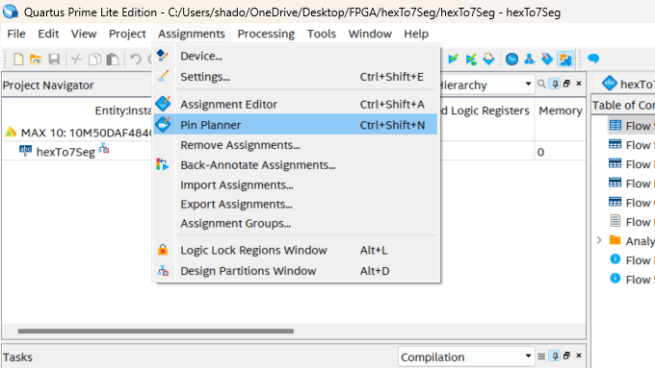The image size is (655, 368).
Task: Click the blue speech bubble feedback icon
Action: 593,59
